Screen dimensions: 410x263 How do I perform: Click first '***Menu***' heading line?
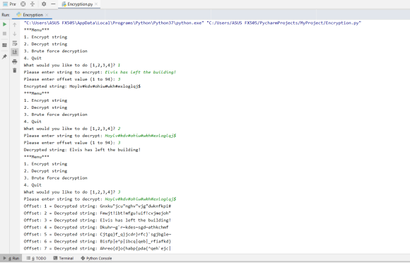click(x=36, y=30)
